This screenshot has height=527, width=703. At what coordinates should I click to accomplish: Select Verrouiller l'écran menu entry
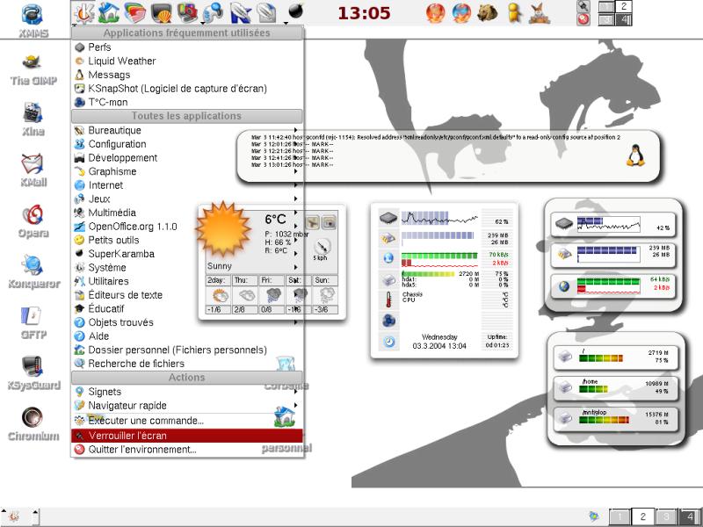point(187,436)
